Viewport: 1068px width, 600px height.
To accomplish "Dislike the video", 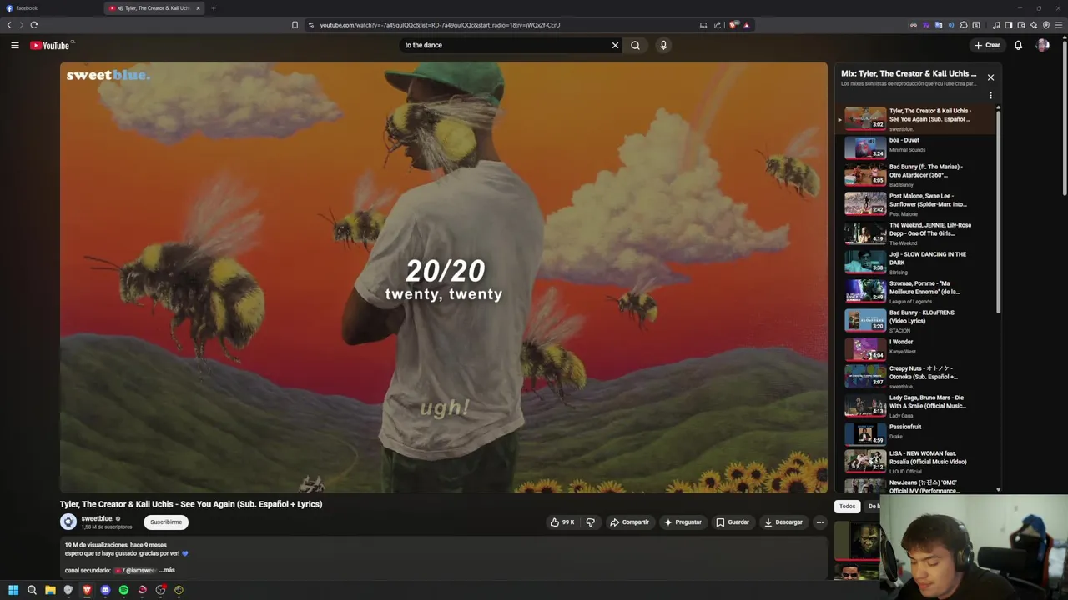I will [590, 522].
